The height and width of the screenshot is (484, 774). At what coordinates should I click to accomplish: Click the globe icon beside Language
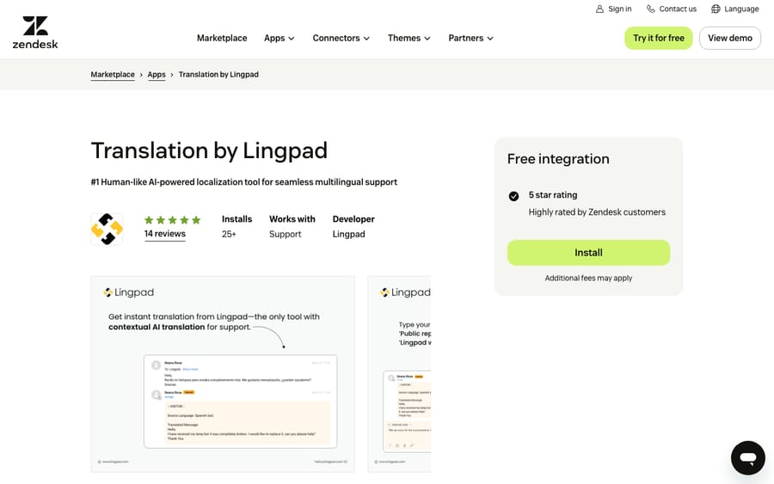pyautogui.click(x=716, y=9)
